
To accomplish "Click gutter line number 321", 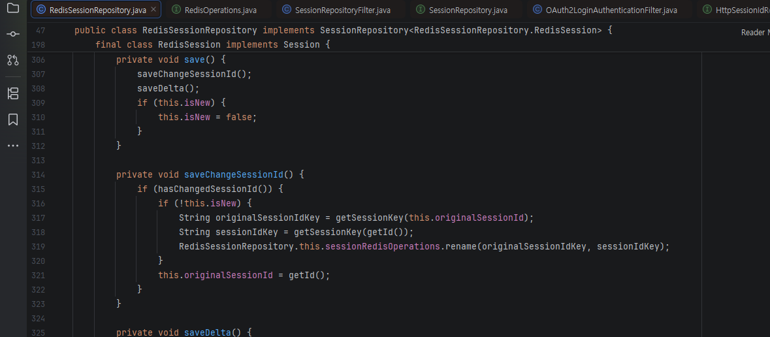I will [39, 275].
